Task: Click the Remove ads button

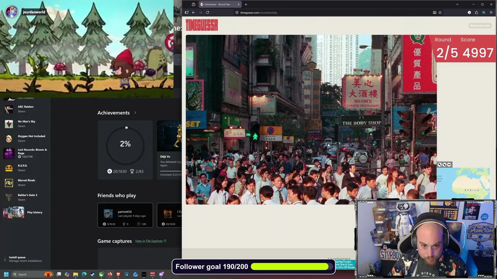Action: pyautogui.click(x=480, y=26)
